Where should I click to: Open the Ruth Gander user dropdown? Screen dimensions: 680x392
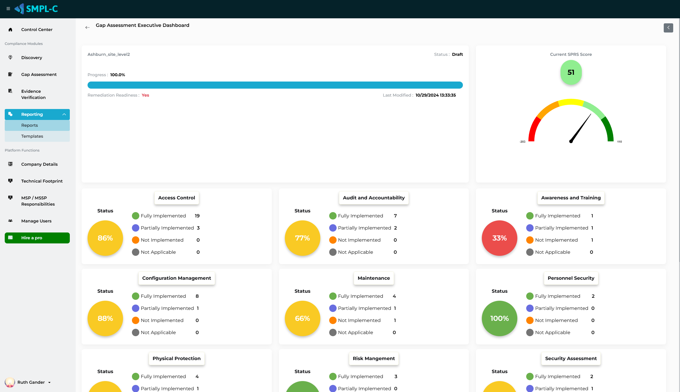49,382
